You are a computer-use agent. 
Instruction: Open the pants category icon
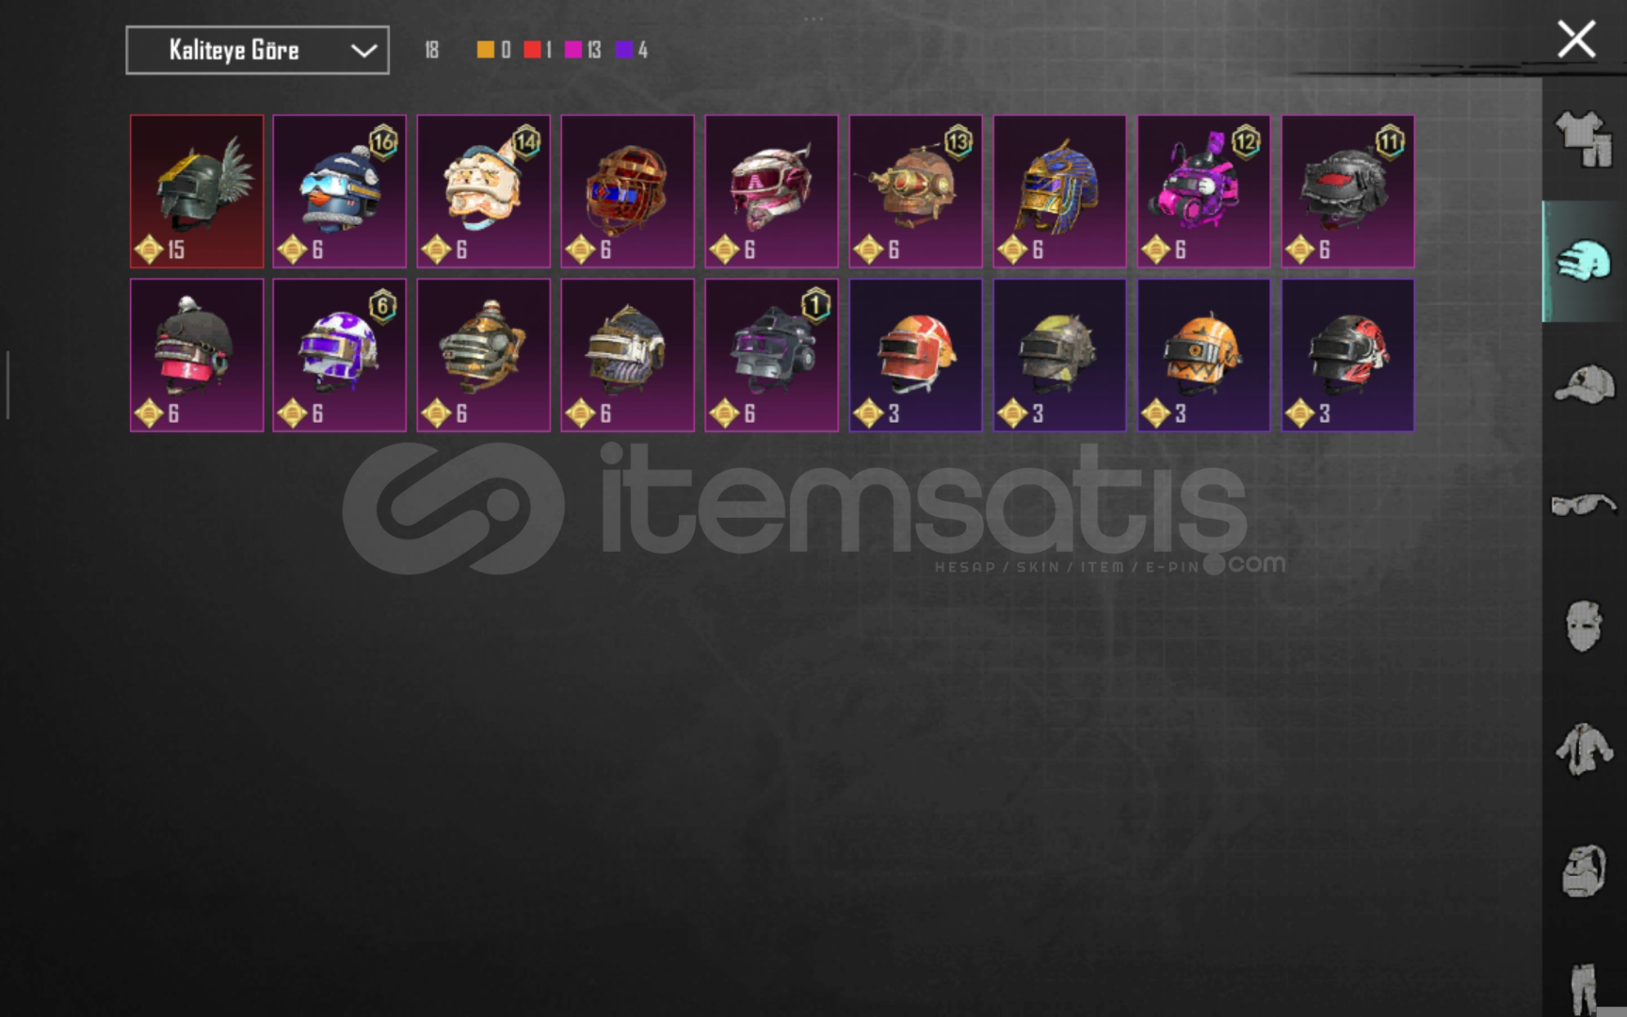pos(1585,989)
